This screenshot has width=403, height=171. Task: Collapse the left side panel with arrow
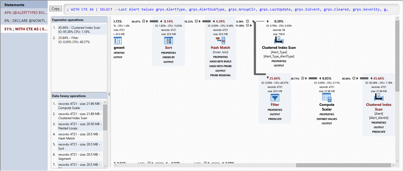[109, 94]
